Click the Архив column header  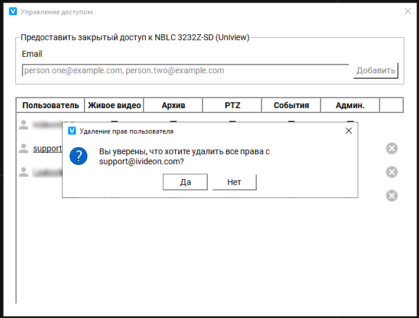[173, 105]
